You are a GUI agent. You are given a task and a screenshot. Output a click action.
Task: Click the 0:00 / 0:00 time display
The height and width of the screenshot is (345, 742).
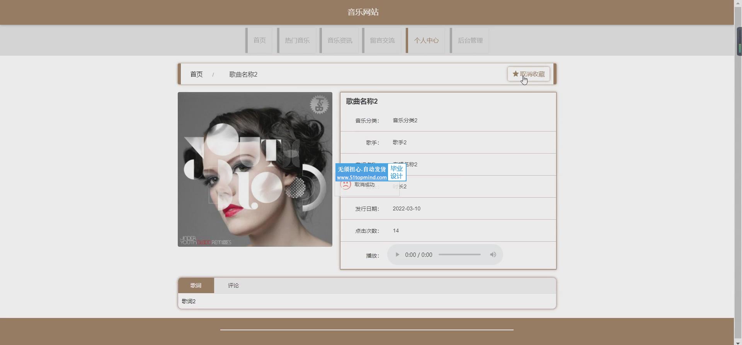point(419,255)
